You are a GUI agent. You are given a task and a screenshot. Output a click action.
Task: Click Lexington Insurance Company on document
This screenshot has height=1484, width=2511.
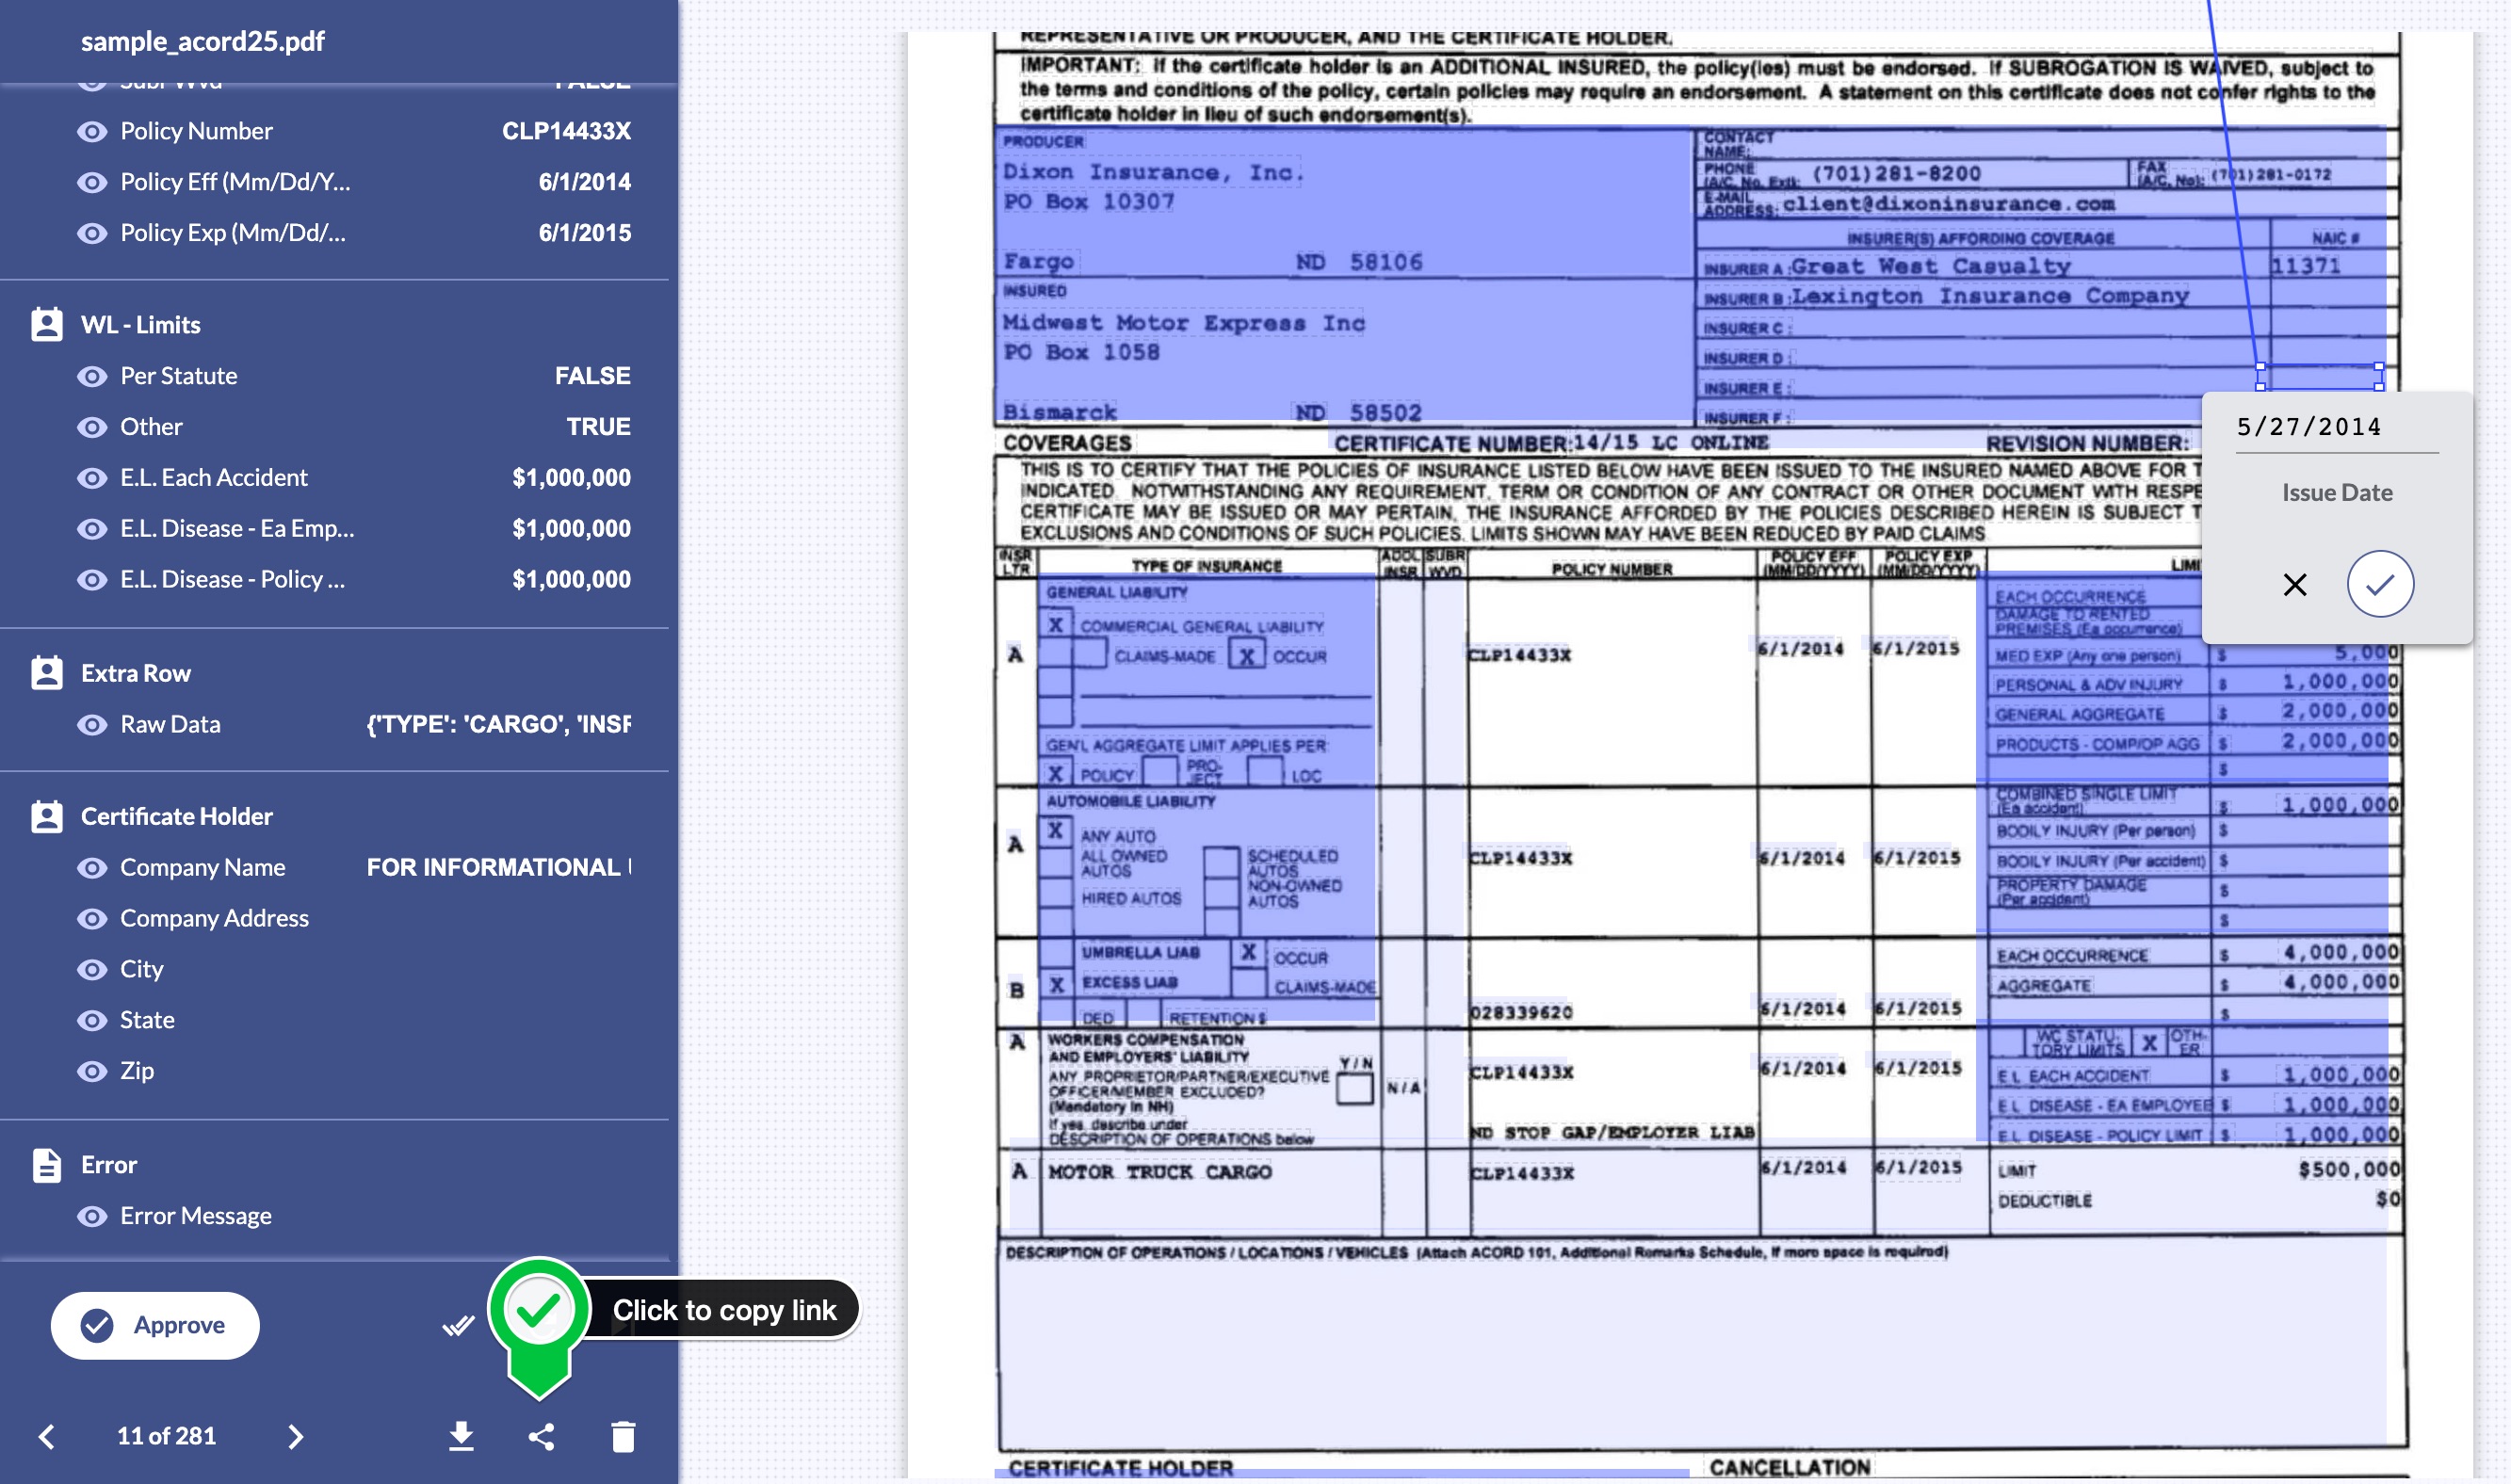[x=1989, y=297]
